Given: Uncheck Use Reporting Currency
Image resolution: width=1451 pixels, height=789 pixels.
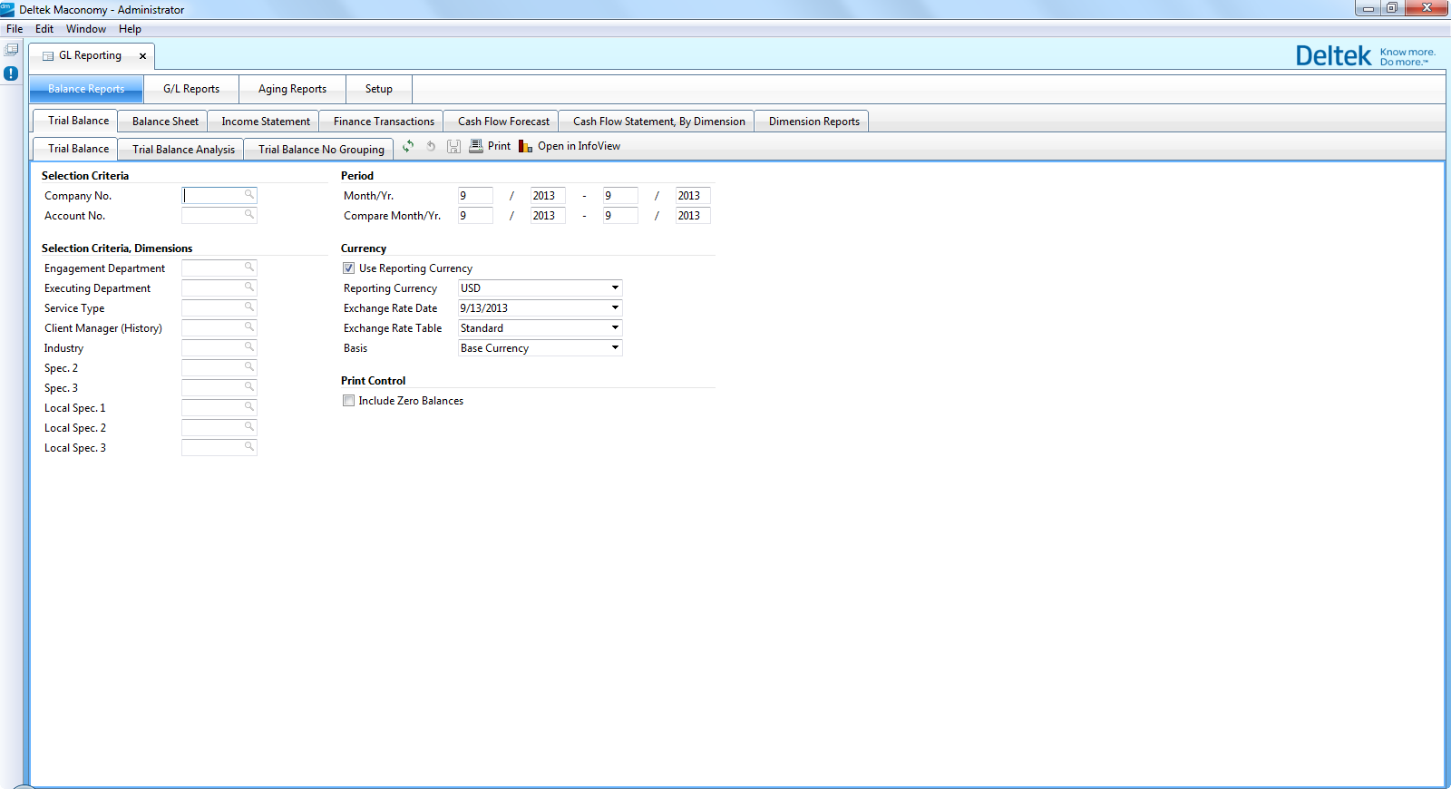Looking at the screenshot, I should 348,268.
